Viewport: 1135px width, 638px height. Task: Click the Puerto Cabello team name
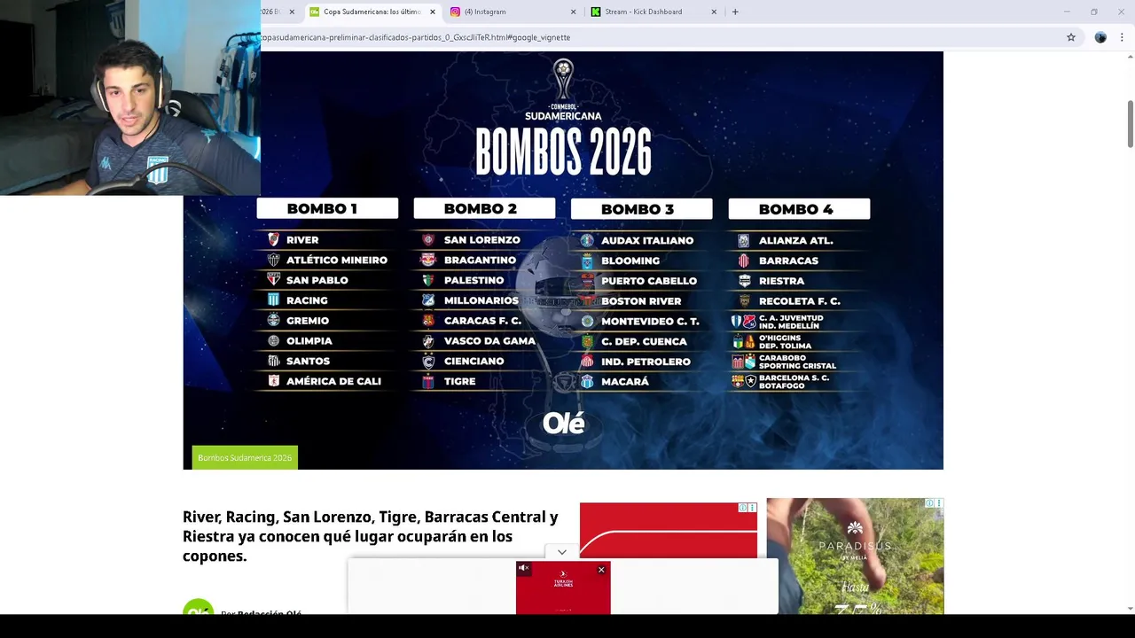click(x=649, y=281)
